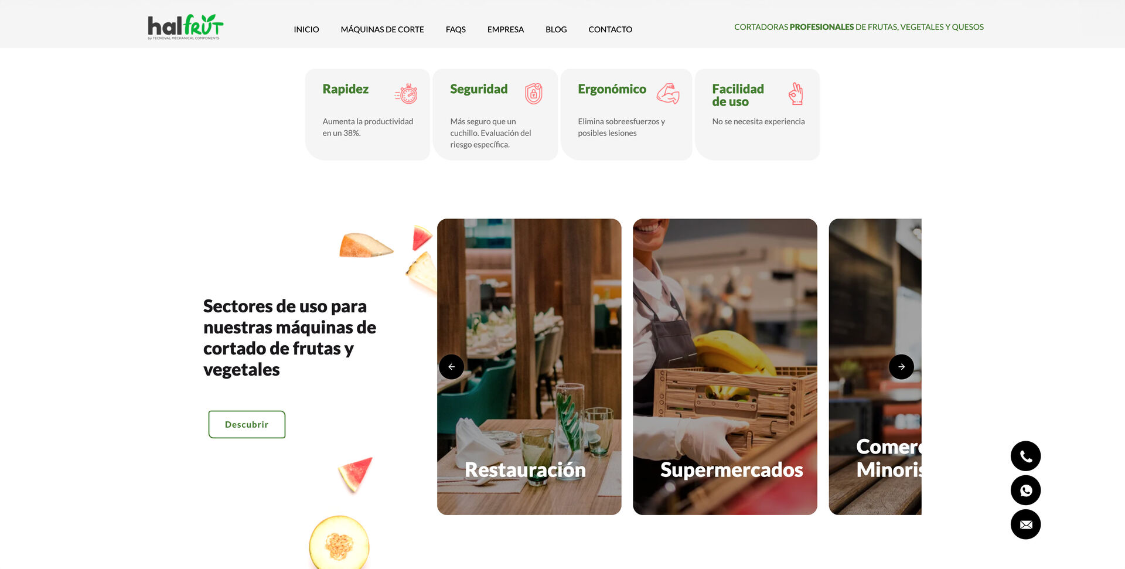Open the WhatsApp chat floating icon
Screen dimensions: 1125x569
pos(1025,490)
